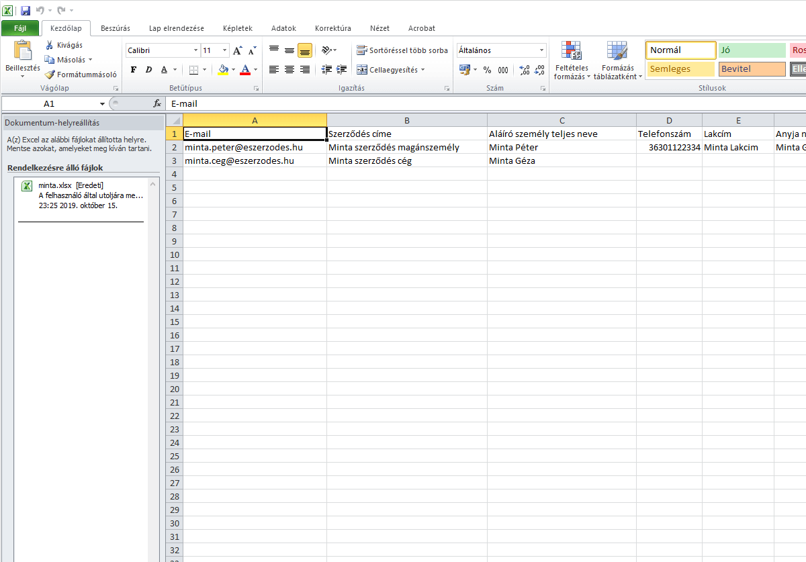
Task: Open the Name Box dropdown arrow
Action: tap(102, 103)
